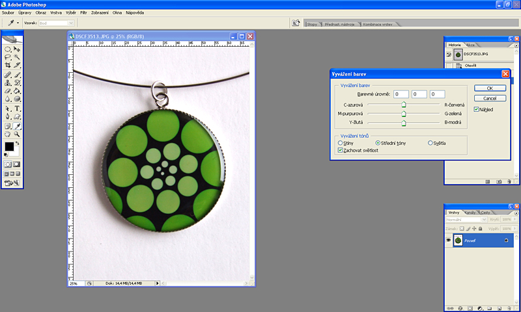Image resolution: width=521 pixels, height=312 pixels.
Task: Choose the Paint Bucket tool
Action: pos(17,92)
